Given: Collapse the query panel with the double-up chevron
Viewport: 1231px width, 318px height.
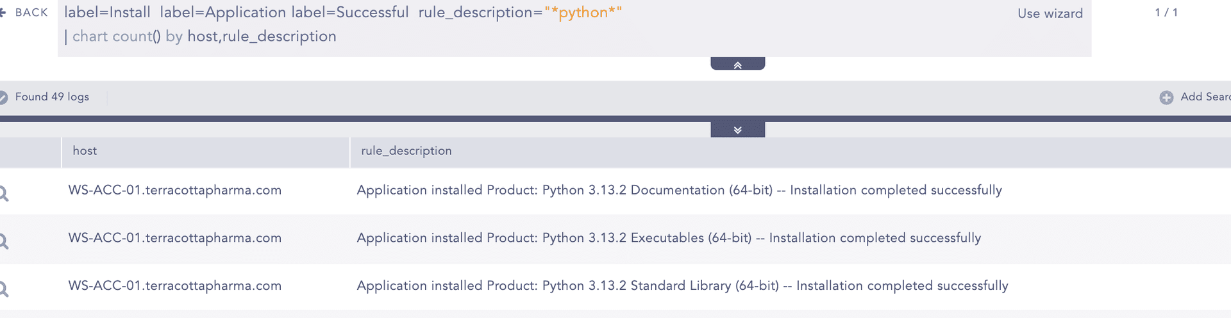Looking at the screenshot, I should [x=737, y=65].
